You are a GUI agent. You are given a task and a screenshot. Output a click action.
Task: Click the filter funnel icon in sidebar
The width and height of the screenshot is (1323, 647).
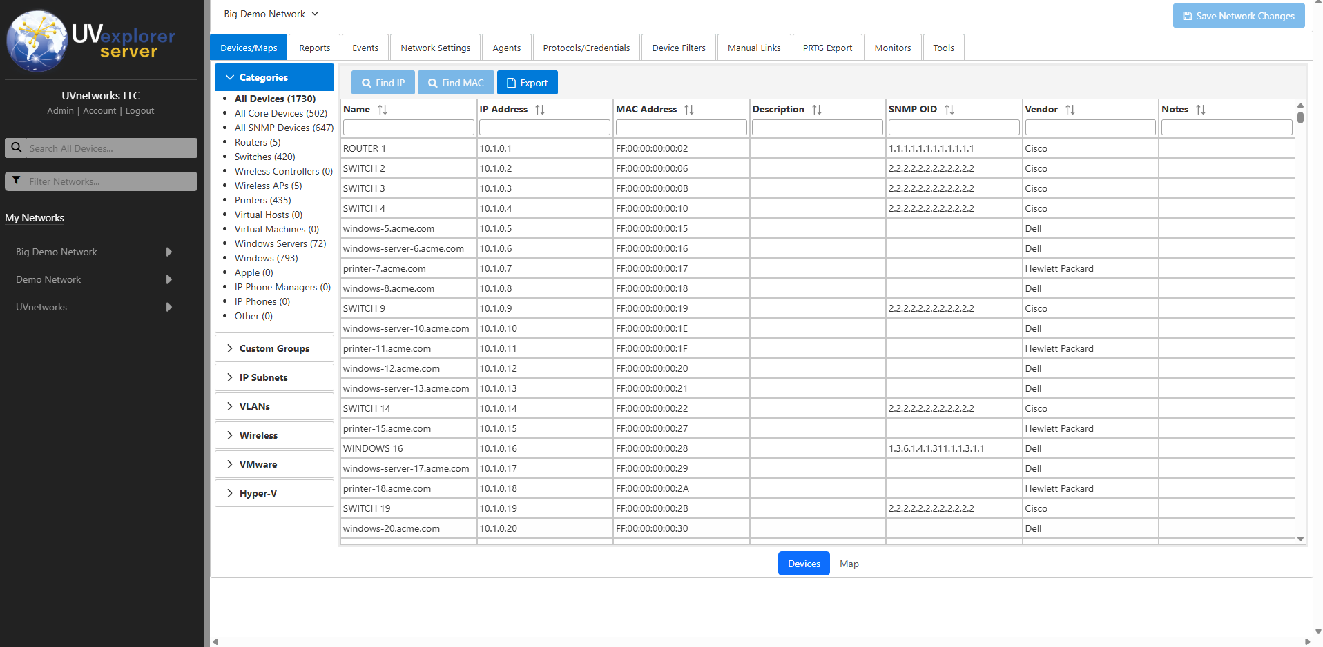point(17,181)
